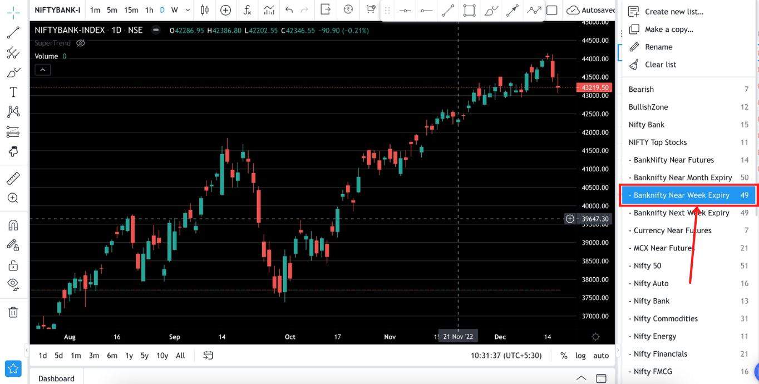The width and height of the screenshot is (759, 384).
Task: Open Indicators using the fx icon
Action: (247, 10)
